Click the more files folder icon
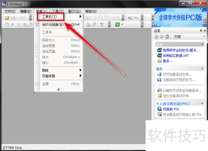This screenshot has height=151, width=208. 159,61
